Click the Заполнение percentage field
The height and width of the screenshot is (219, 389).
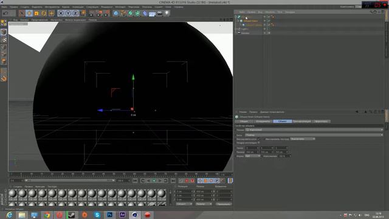285,156
